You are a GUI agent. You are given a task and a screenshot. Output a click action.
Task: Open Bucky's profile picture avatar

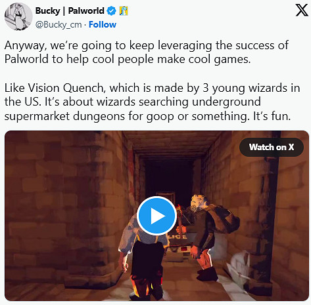coord(18,16)
